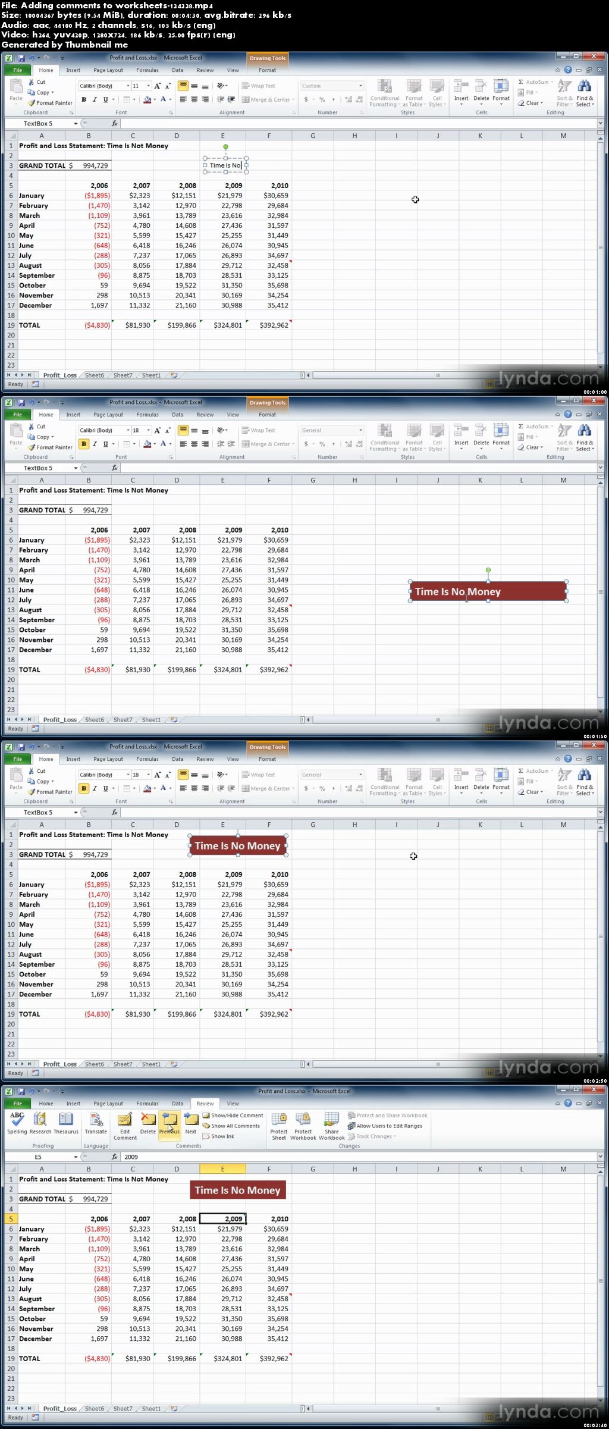Switch to the Data tab in the last frame
Screen dimensions: 609x1429
(177, 1104)
